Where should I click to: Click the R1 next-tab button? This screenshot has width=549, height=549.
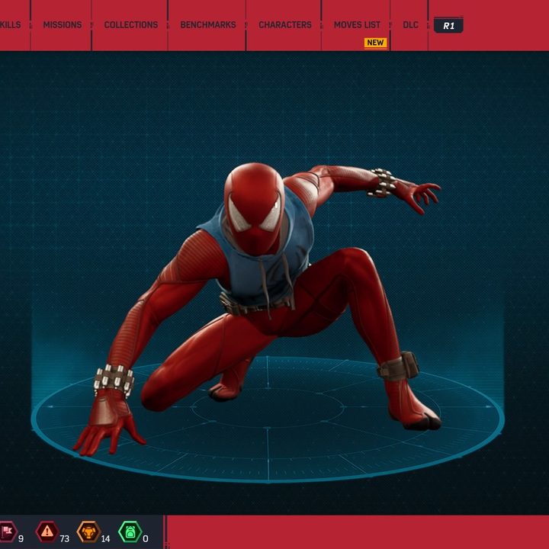pos(448,25)
